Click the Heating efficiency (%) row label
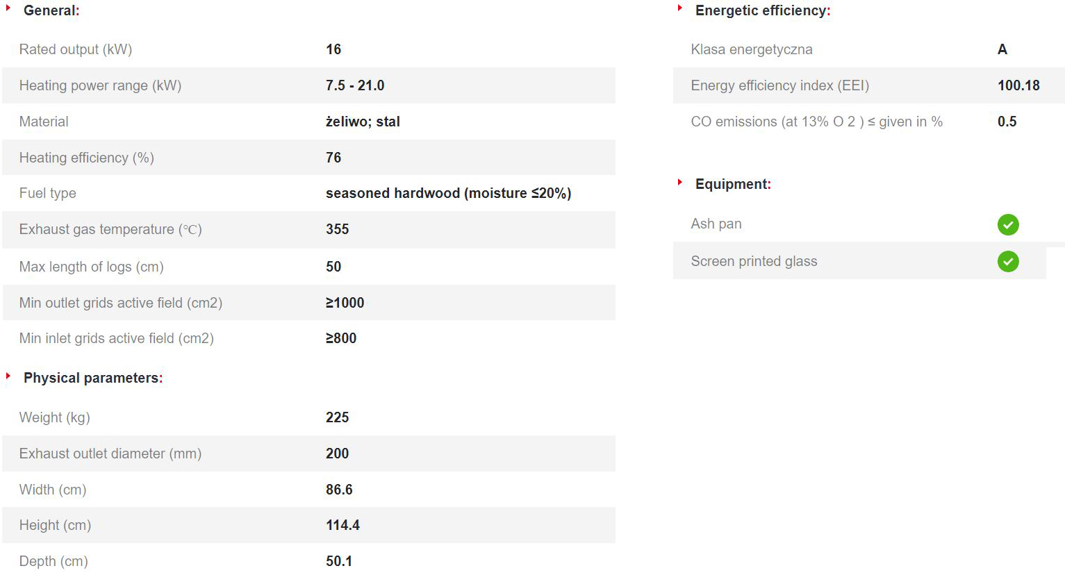Image resolution: width=1065 pixels, height=582 pixels. [87, 158]
